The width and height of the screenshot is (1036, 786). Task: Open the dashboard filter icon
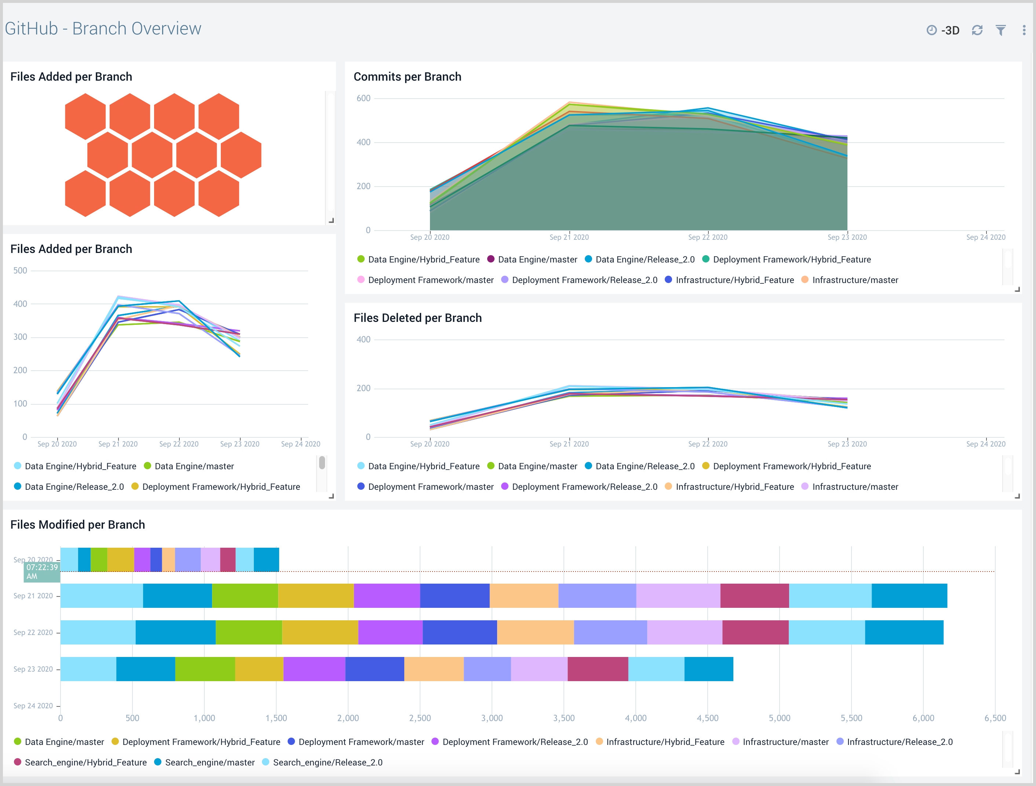[1001, 29]
